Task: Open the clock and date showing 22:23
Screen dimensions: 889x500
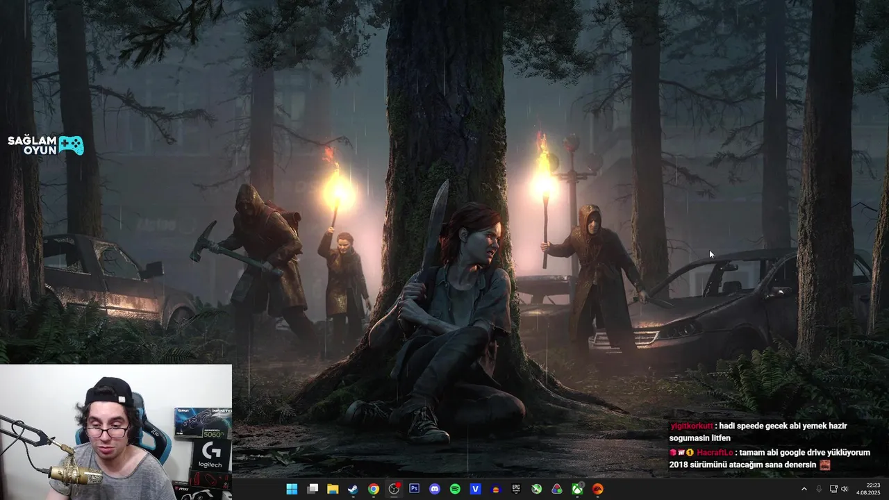Action: (x=868, y=489)
